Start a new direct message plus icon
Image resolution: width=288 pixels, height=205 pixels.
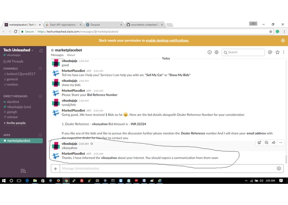coord(40,96)
